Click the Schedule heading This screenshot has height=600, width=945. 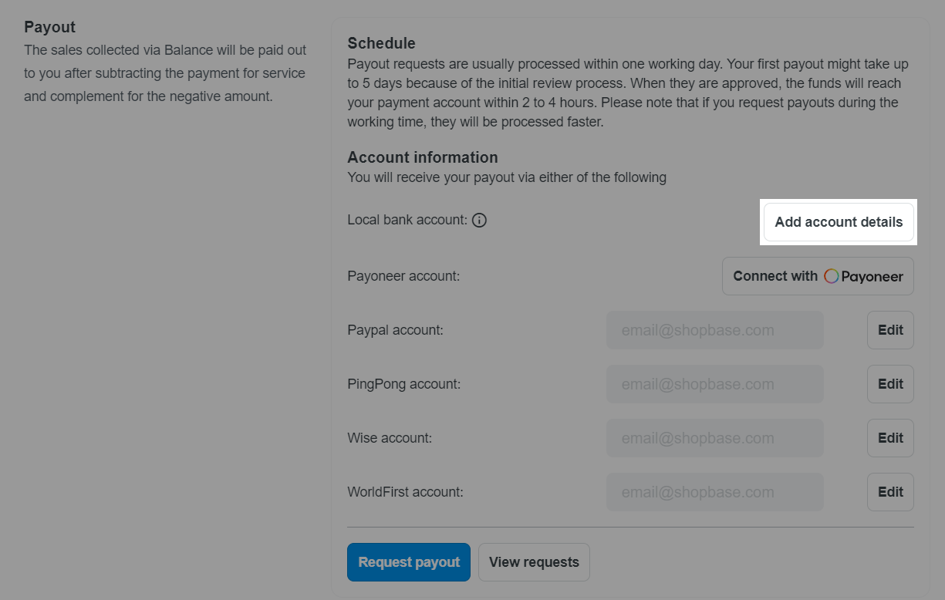381,43
